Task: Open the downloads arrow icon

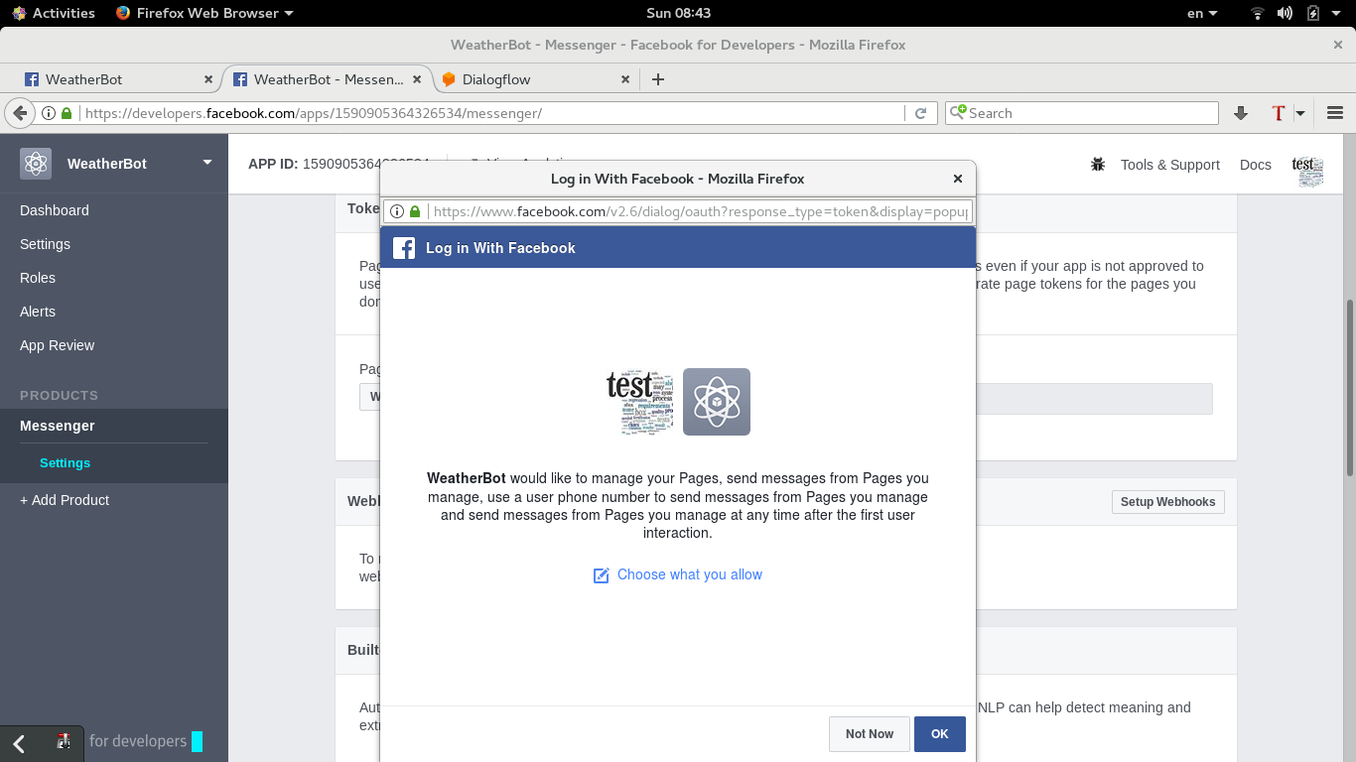Action: pyautogui.click(x=1240, y=113)
